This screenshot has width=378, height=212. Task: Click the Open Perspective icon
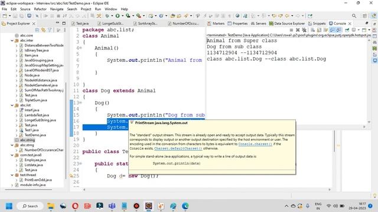(364, 16)
